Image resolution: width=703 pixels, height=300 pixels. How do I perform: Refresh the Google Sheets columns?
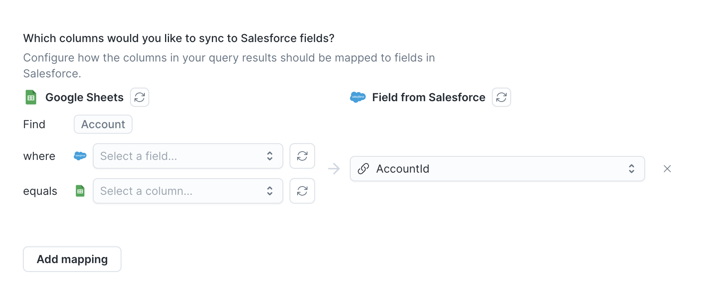[140, 97]
